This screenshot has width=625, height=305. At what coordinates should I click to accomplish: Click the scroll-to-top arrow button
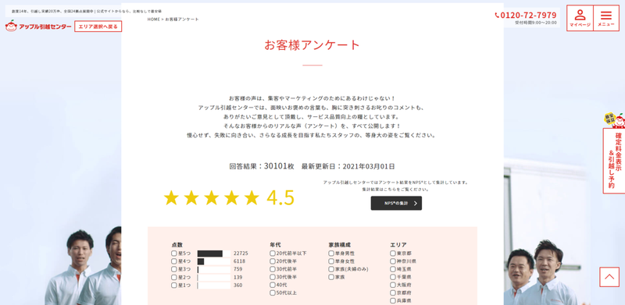point(609,277)
